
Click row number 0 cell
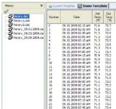pyautogui.click(x=49, y=25)
